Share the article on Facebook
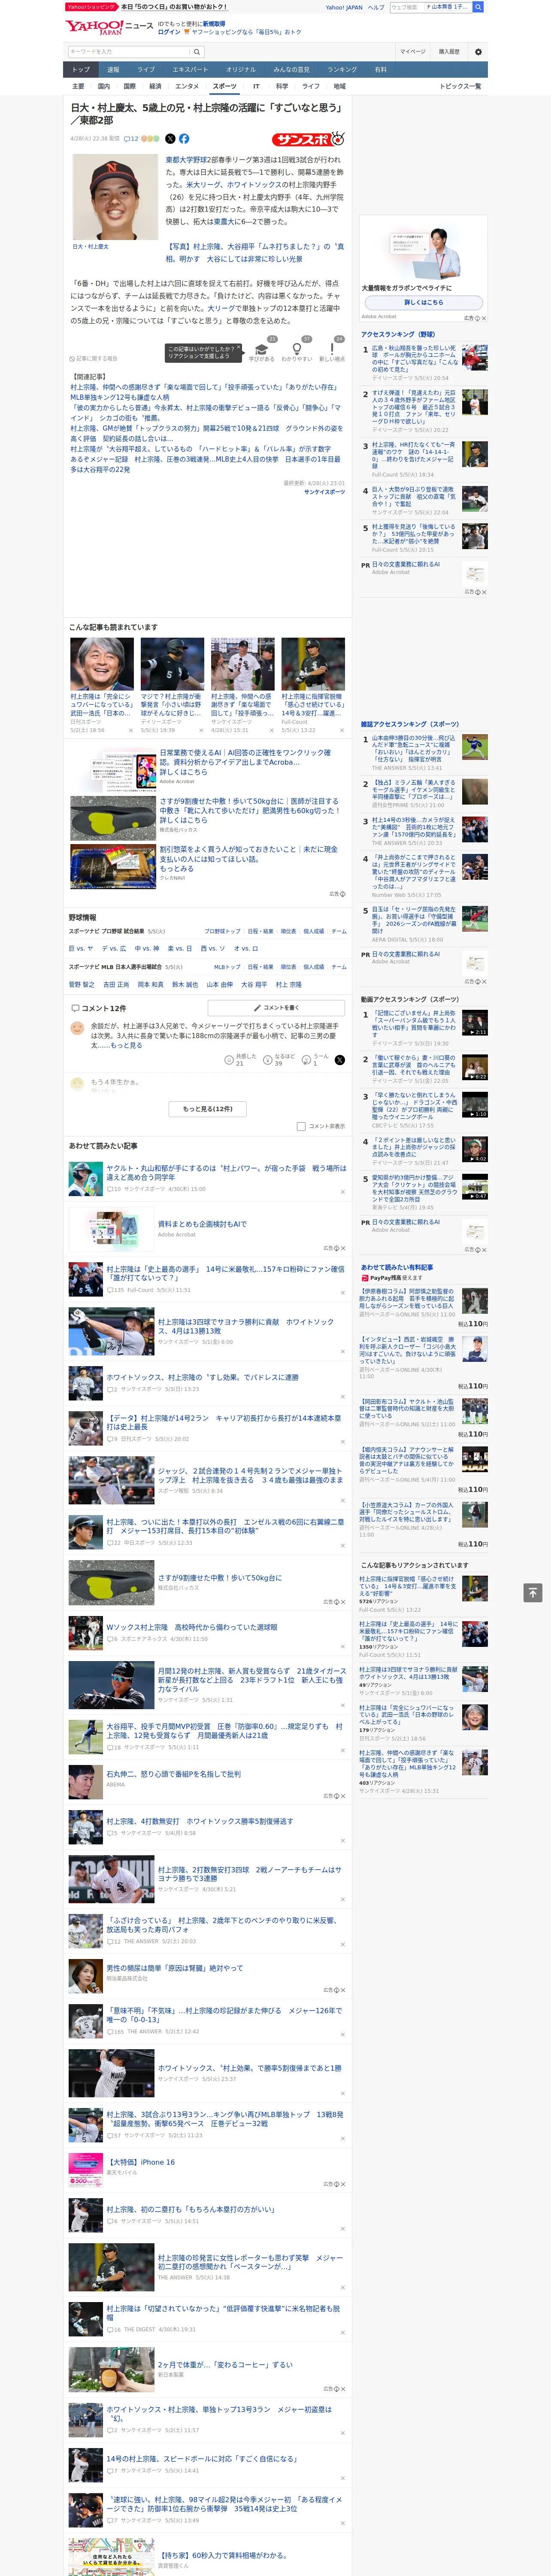551x2576 pixels. click(x=184, y=139)
